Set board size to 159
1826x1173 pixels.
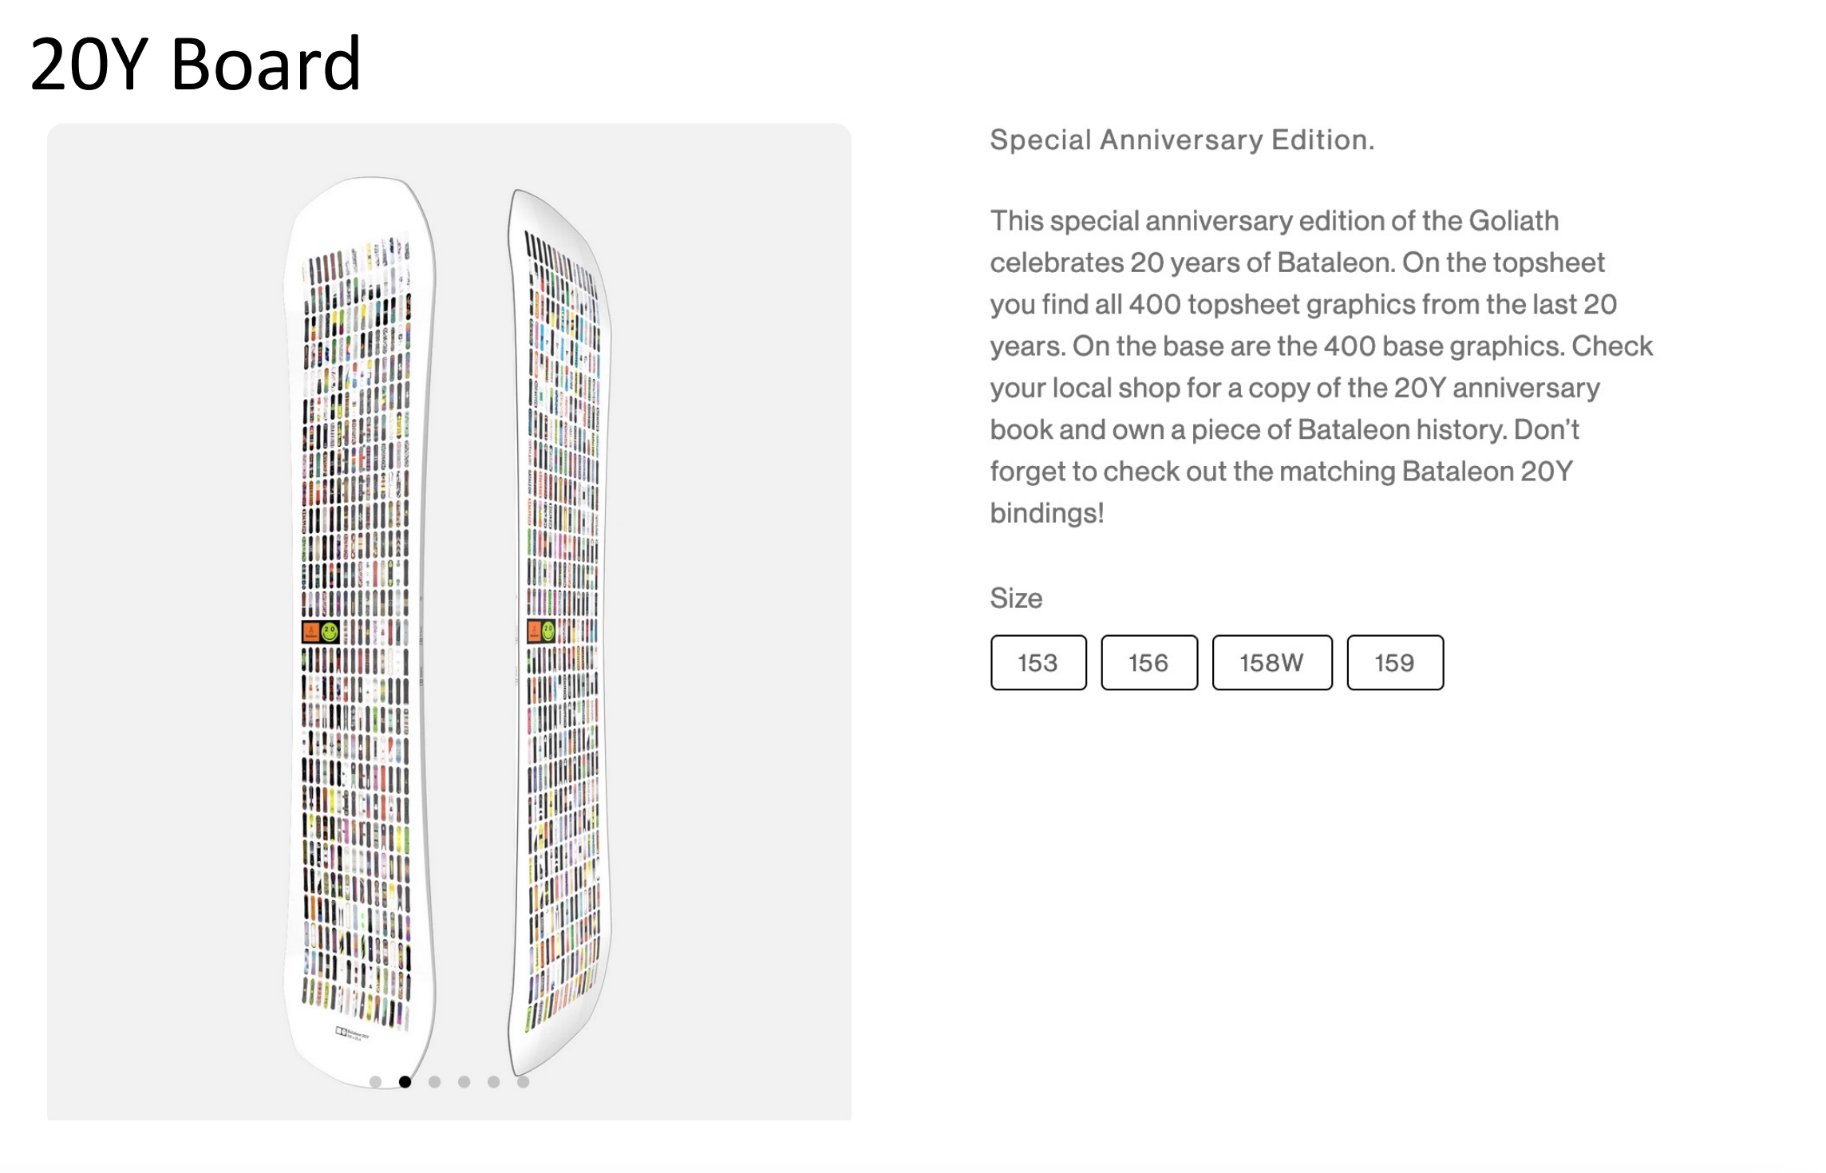[1395, 662]
